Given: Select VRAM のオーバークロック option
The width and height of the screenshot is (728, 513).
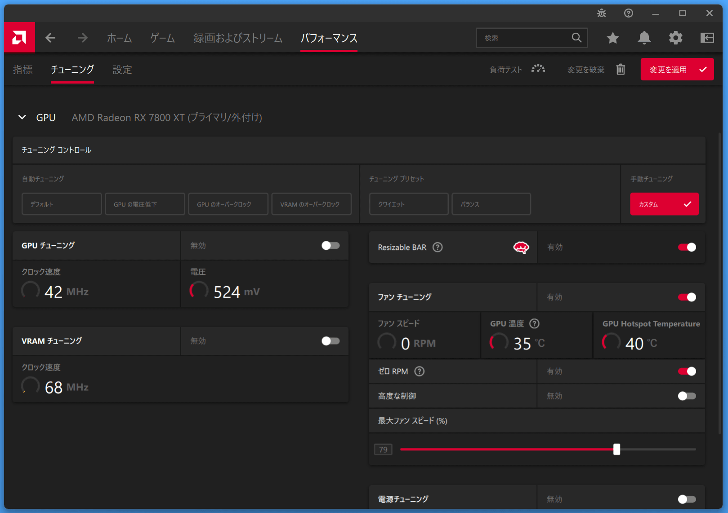Looking at the screenshot, I should 311,204.
